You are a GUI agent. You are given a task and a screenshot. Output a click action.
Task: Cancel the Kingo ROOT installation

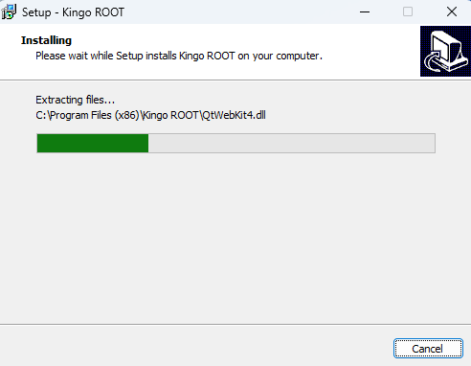(428, 349)
